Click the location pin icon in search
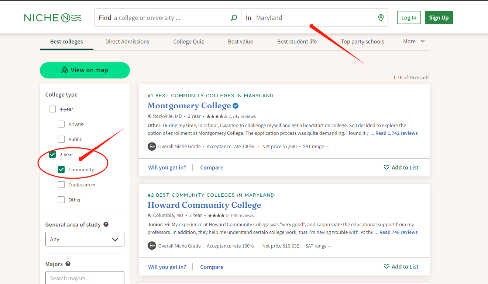Image resolution: width=488 pixels, height=284 pixels. tap(381, 18)
